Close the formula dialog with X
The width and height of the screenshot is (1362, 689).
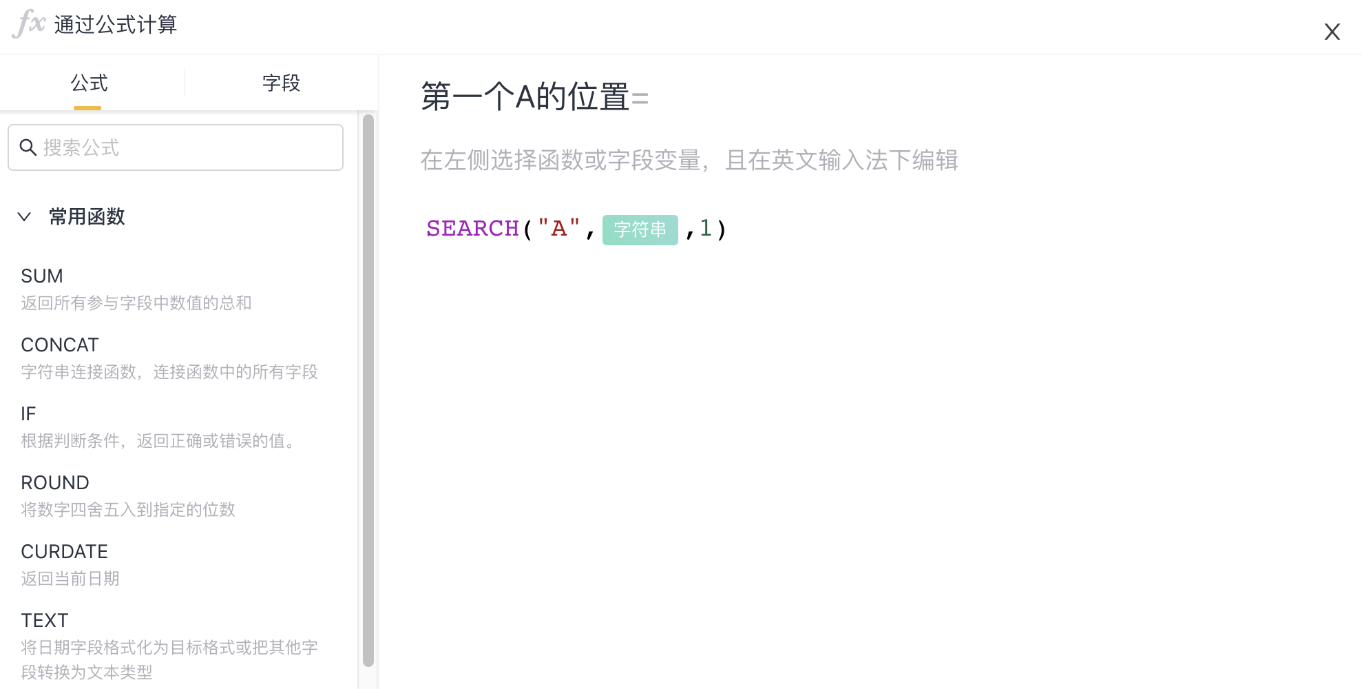[1332, 32]
